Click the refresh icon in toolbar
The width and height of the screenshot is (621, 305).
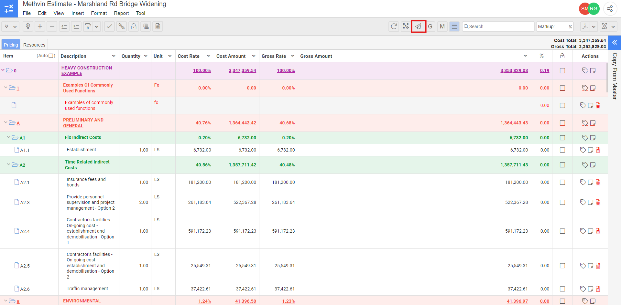(394, 26)
